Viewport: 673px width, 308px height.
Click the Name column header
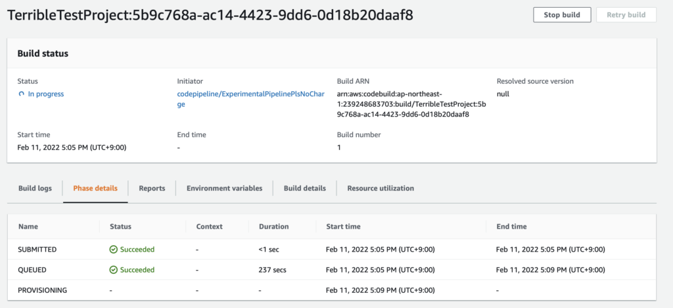click(28, 226)
